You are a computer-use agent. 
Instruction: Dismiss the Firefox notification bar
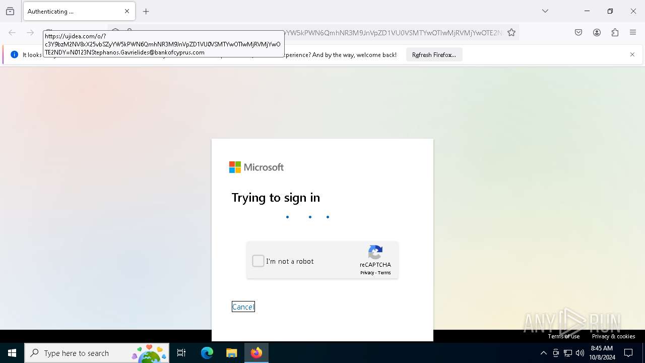pos(632,54)
